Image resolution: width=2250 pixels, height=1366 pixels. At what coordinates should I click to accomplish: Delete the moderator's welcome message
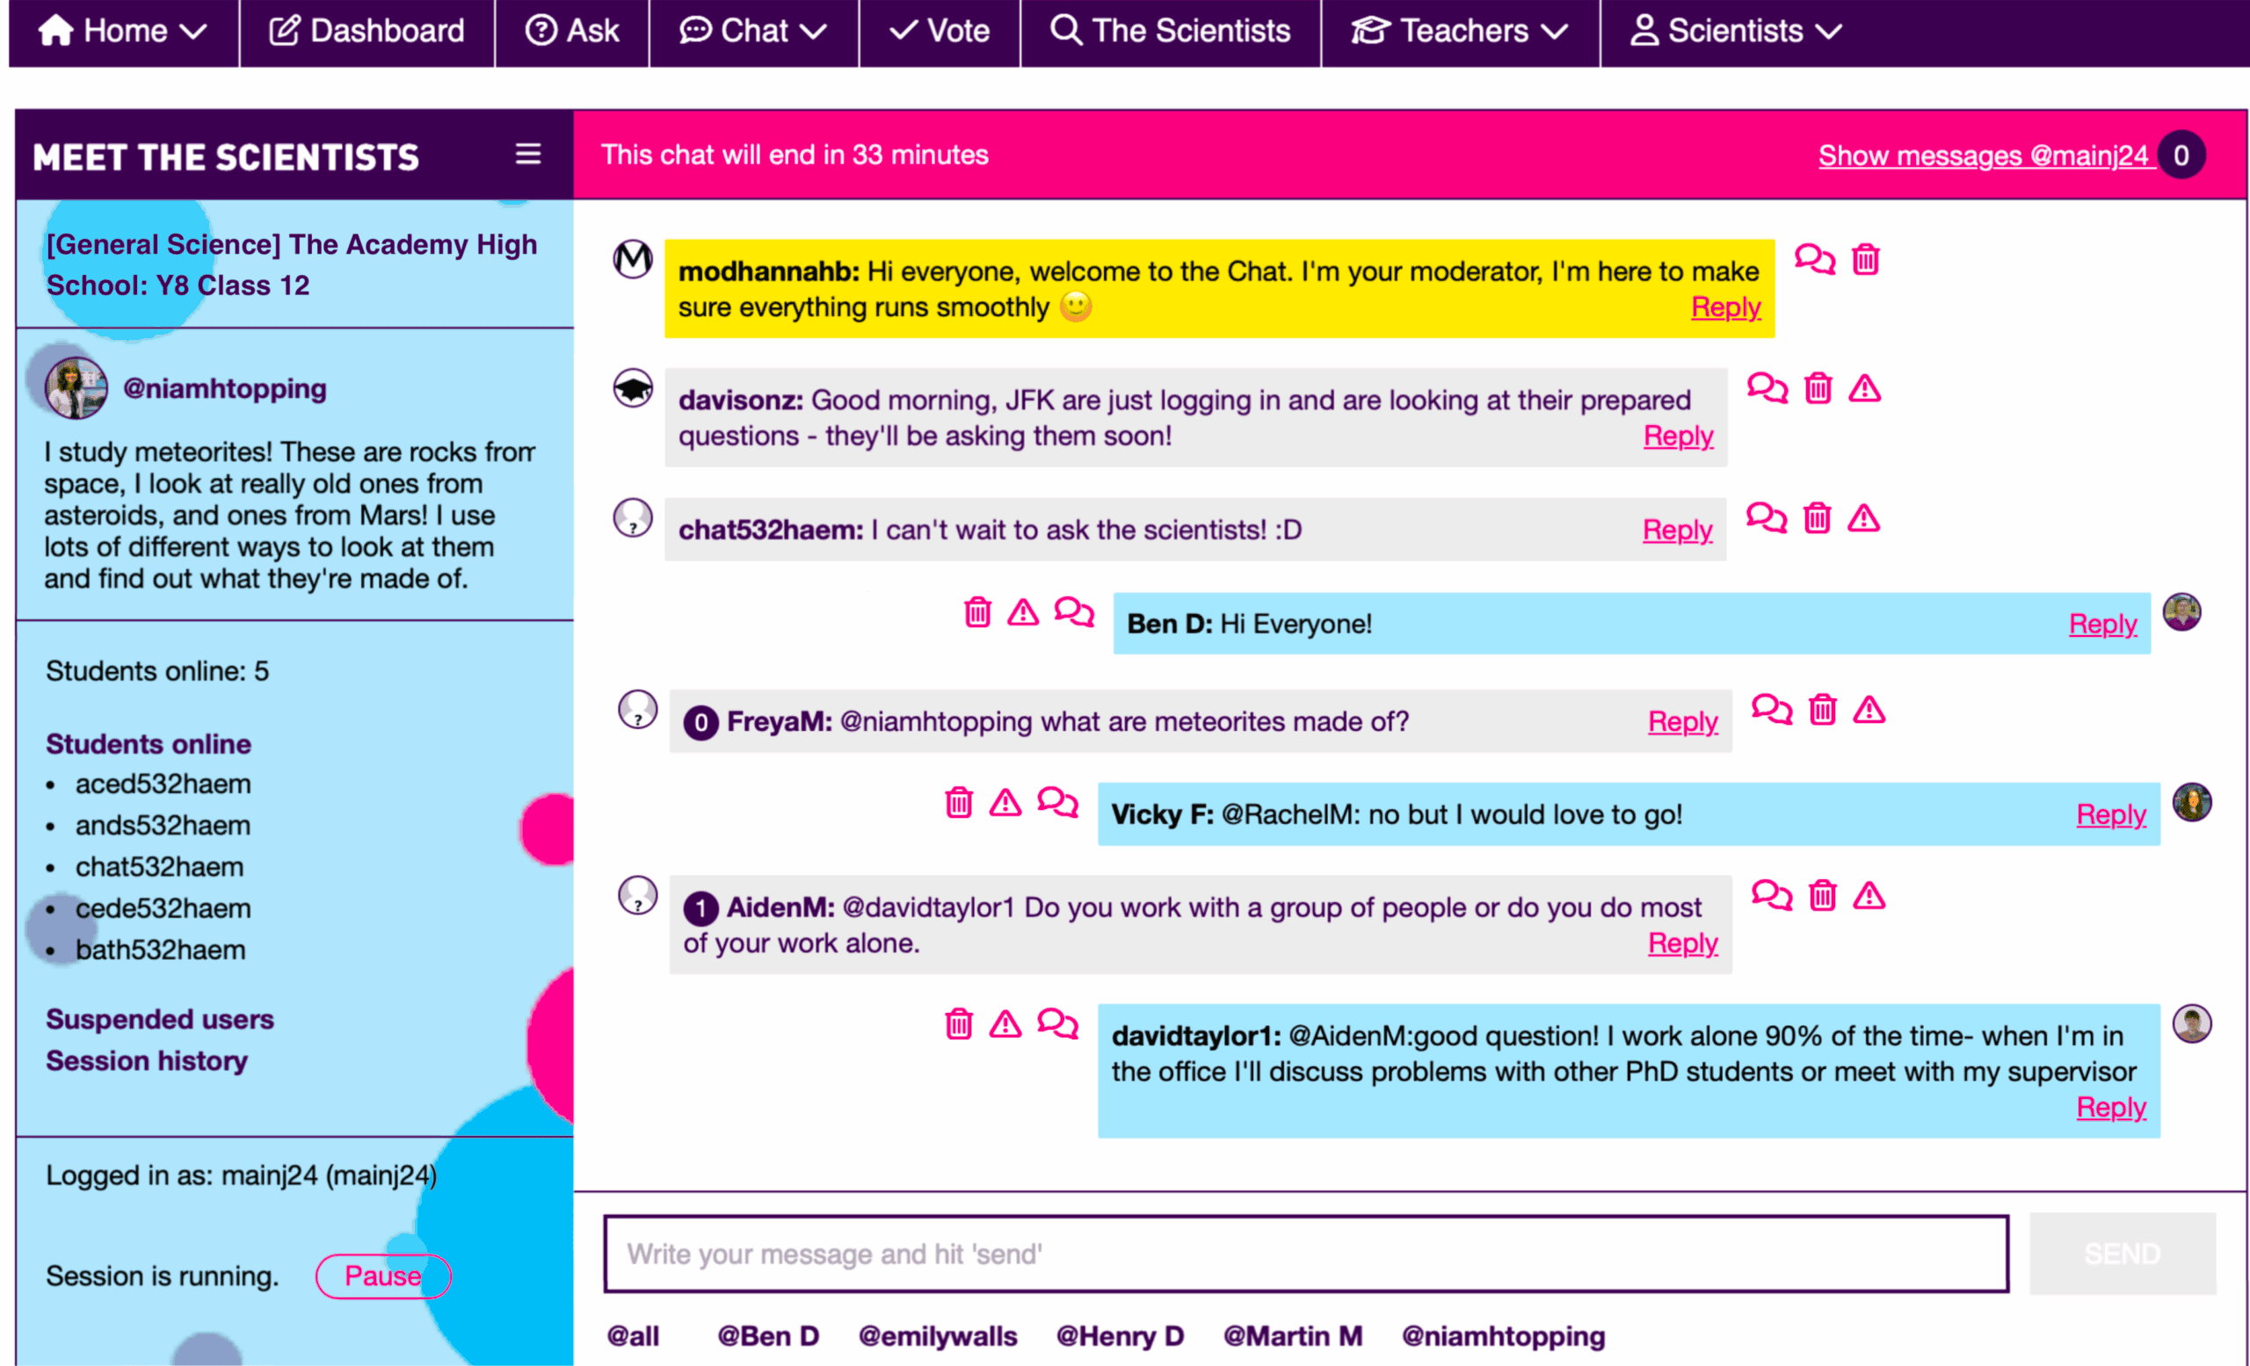[x=1865, y=260]
